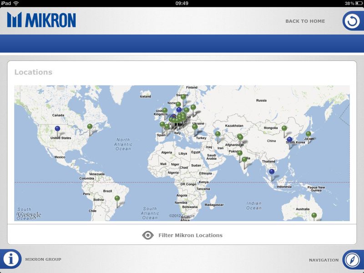Open the Mikron Group info icon
Image resolution: width=364 pixels, height=273 pixels.
(10, 259)
